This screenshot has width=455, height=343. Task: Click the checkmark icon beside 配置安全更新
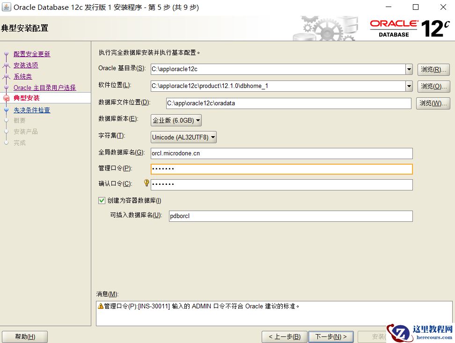(6, 54)
